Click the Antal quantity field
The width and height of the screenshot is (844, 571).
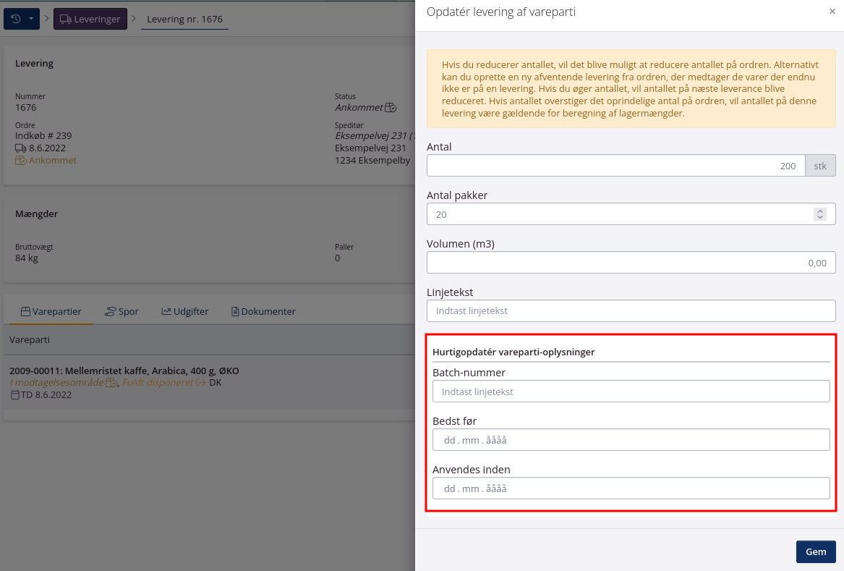[x=615, y=166]
